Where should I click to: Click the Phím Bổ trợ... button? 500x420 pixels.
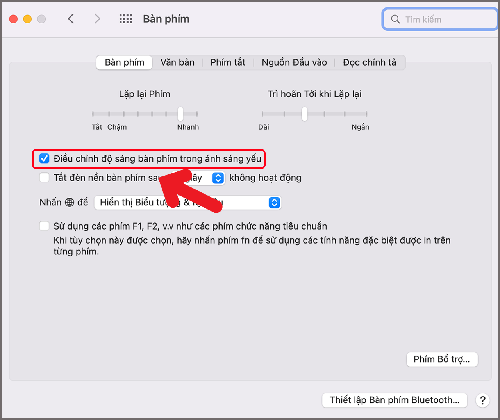point(442,359)
